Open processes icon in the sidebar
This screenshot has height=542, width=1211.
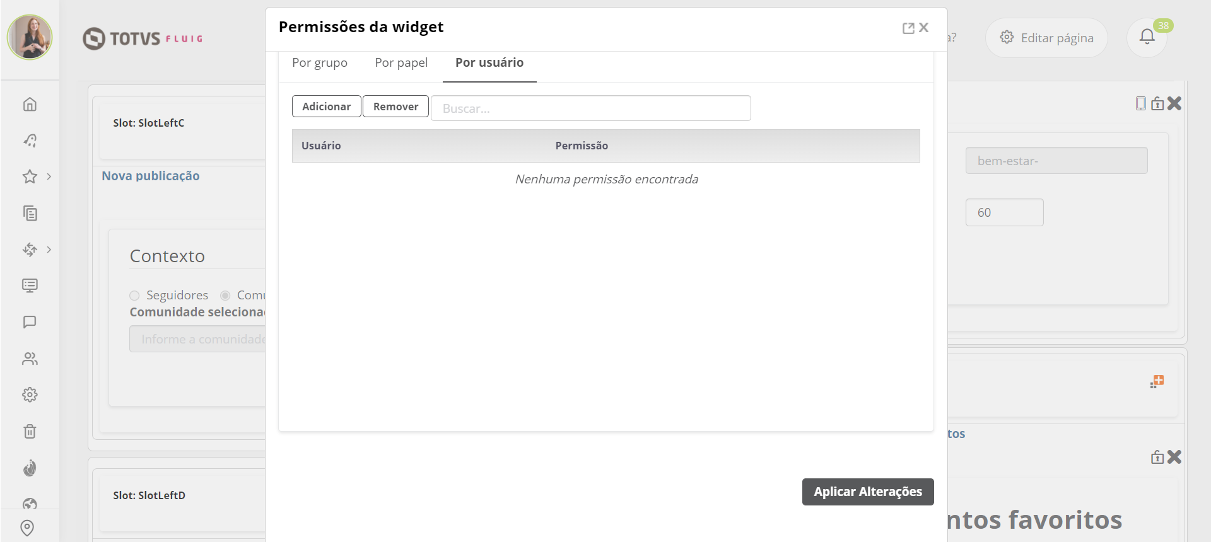(x=30, y=250)
